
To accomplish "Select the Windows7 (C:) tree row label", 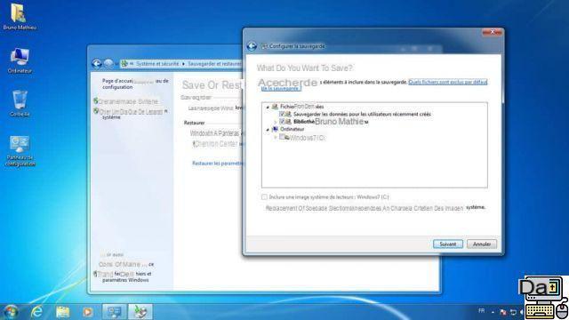I will click(x=307, y=138).
